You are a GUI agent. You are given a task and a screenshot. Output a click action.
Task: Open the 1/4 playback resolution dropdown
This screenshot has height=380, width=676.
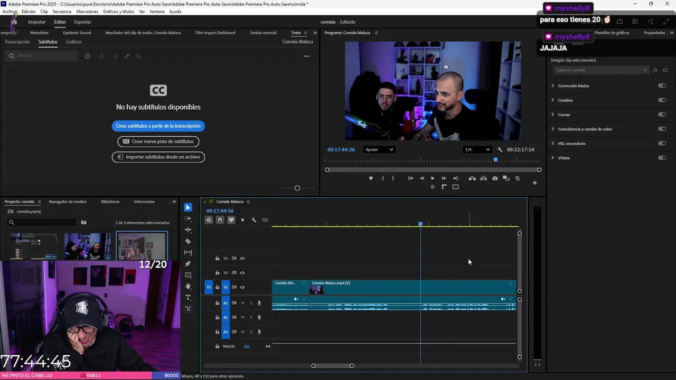point(477,149)
